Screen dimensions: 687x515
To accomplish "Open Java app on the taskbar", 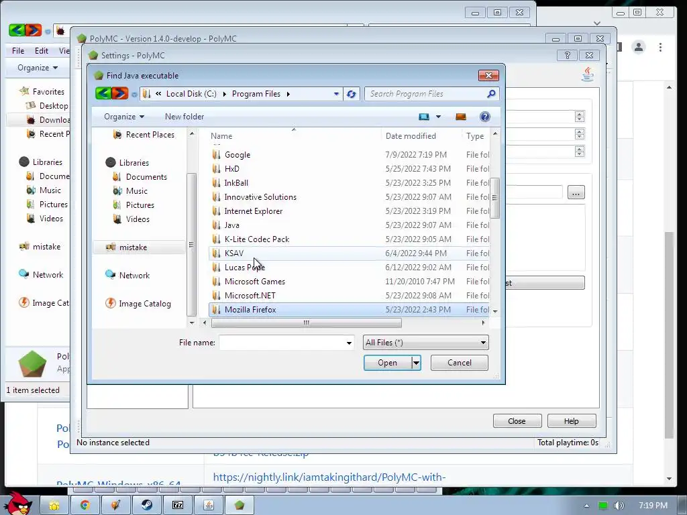I will [209, 505].
